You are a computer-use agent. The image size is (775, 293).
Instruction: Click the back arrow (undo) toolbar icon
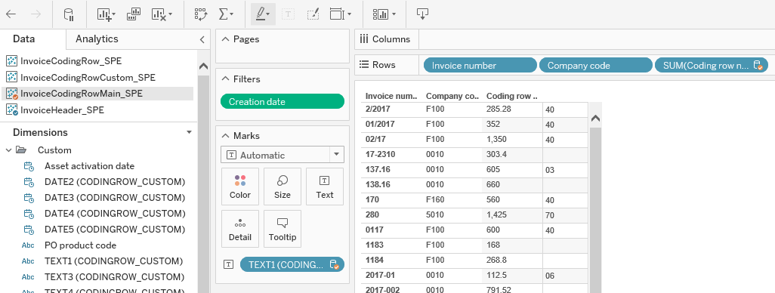point(11,14)
